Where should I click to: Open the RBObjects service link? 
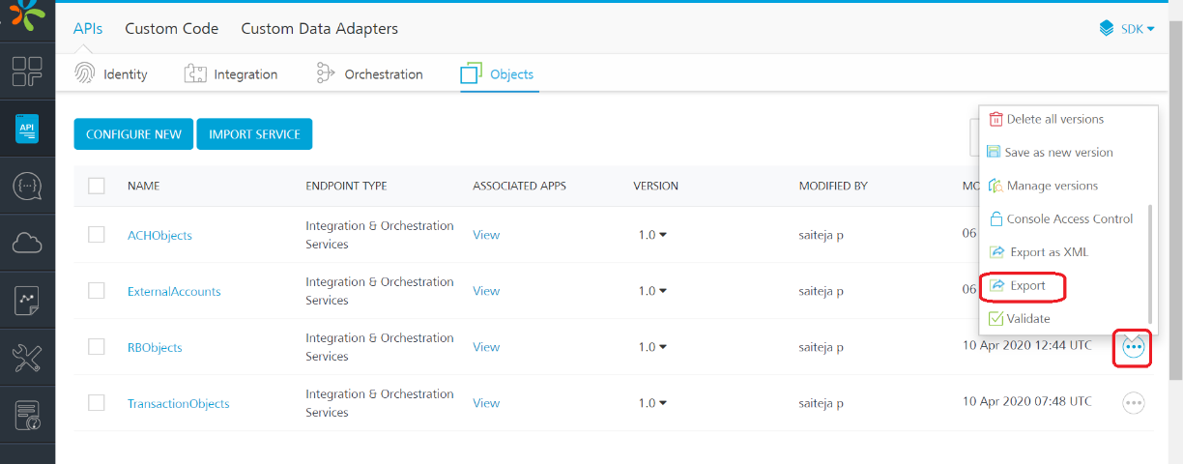[155, 347]
